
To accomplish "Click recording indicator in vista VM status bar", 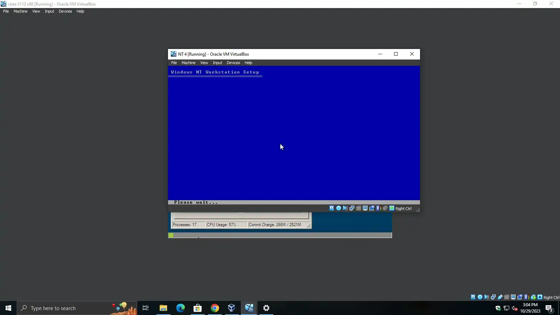I will [520, 297].
